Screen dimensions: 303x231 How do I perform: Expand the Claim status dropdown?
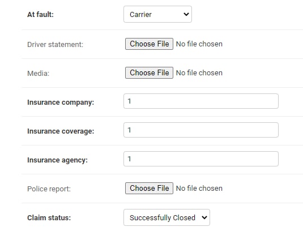[x=167, y=217]
